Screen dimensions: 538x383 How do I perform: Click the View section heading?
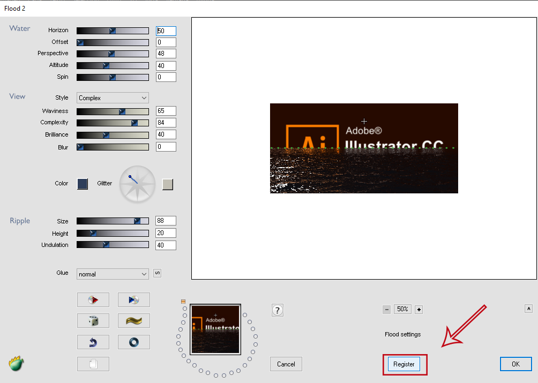(17, 96)
